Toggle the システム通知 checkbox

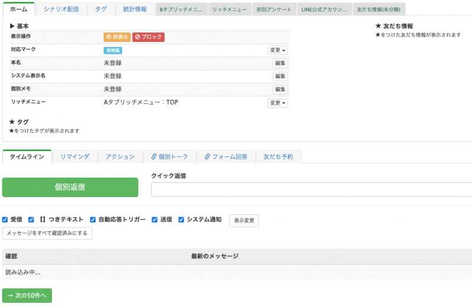[182, 220]
